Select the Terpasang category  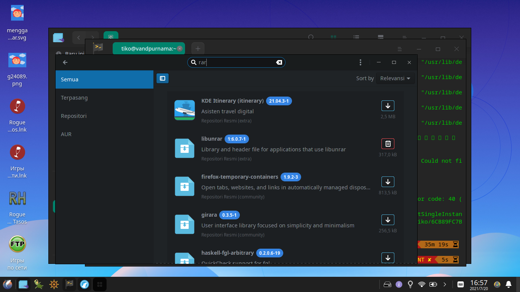104,98
